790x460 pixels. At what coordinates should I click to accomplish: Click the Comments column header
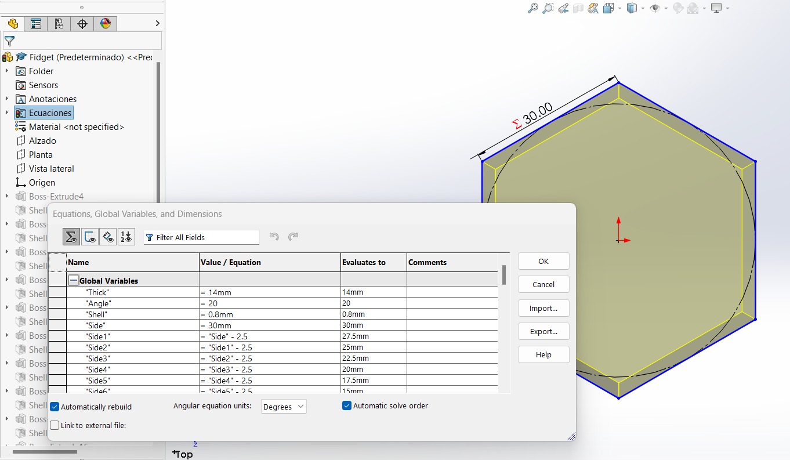[x=452, y=262]
